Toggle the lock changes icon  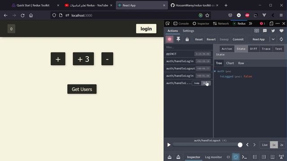(187, 39)
